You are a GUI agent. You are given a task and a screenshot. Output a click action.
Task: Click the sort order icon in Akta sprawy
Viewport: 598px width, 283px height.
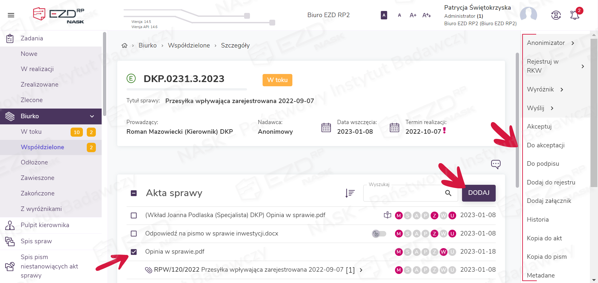(x=350, y=193)
